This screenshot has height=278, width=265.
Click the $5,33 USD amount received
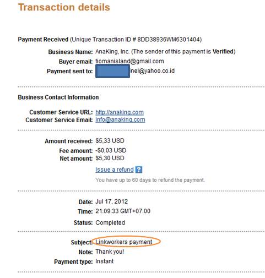pos(110,141)
